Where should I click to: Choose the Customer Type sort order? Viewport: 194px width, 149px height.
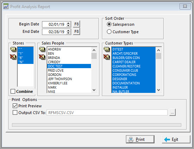109,32
